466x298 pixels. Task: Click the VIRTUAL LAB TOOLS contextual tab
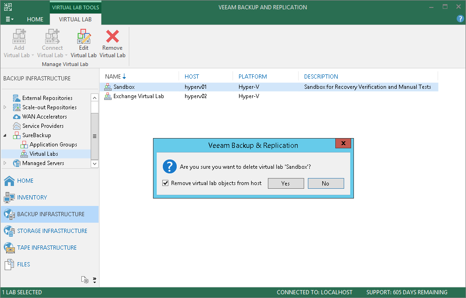coord(75,7)
